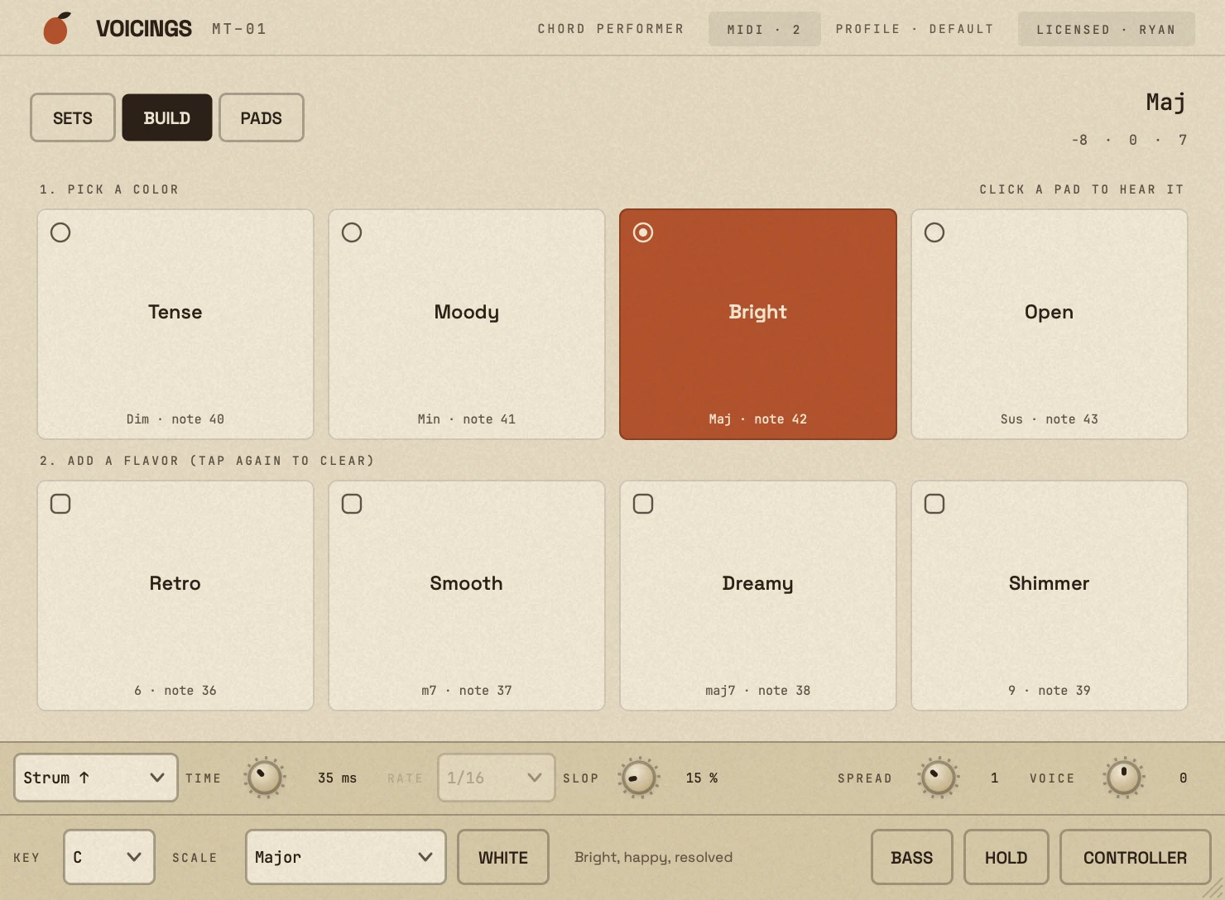This screenshot has width=1225, height=900.
Task: Click the '15 %' slop value
Action: [702, 778]
